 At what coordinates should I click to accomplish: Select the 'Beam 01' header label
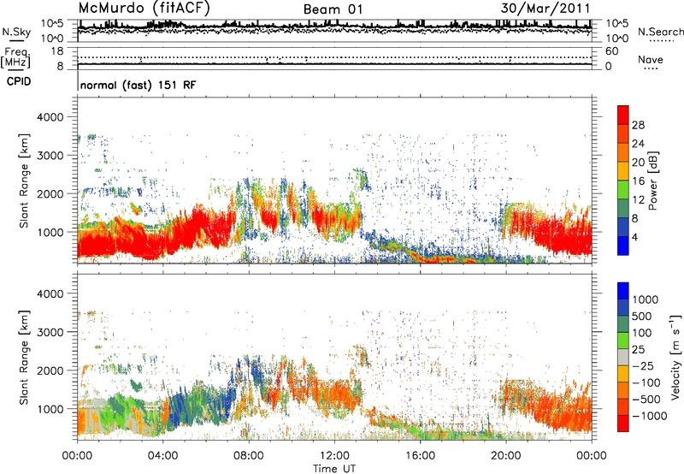pos(333,9)
